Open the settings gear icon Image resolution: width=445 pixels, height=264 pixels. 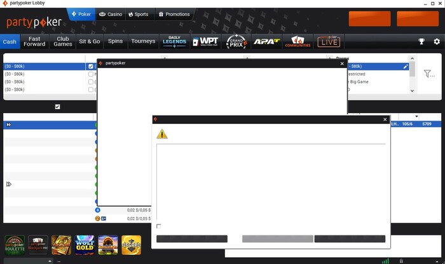(x=437, y=41)
